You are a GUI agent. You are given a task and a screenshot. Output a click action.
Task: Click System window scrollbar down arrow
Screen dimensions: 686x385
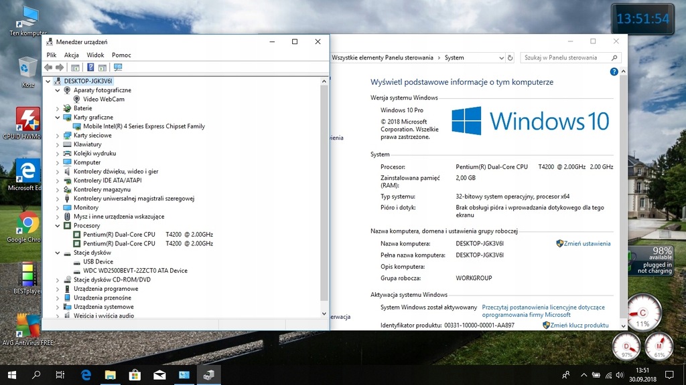pos(623,326)
